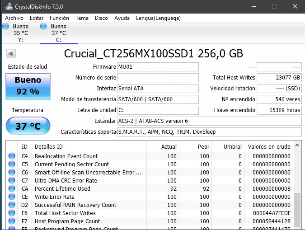
Task: Click the Interfaz field showing Serial ATA
Action: tap(158, 89)
